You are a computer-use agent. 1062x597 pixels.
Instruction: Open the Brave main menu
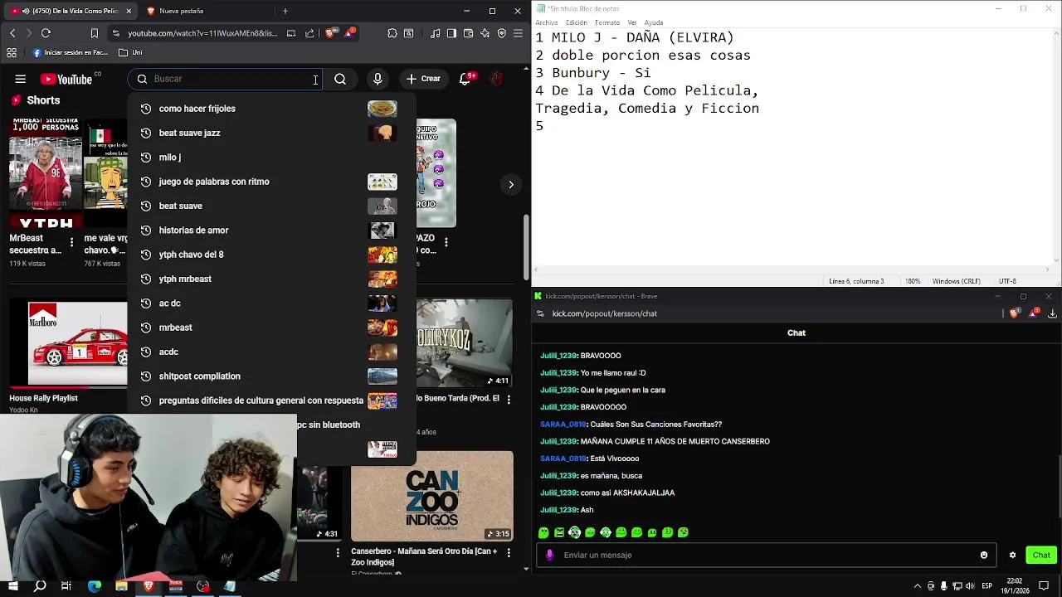click(519, 33)
